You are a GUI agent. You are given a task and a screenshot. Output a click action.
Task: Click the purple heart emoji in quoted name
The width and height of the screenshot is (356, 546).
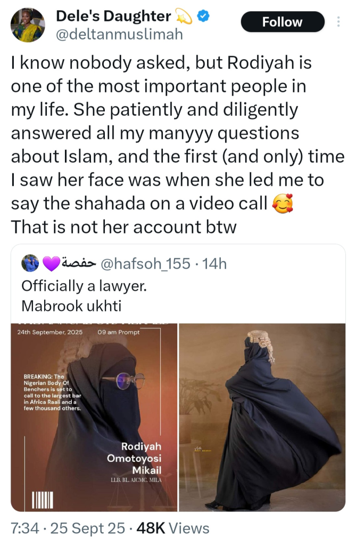51,263
